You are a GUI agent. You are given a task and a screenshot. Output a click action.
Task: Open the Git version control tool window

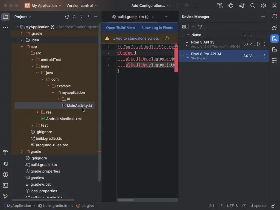click(x=5, y=196)
